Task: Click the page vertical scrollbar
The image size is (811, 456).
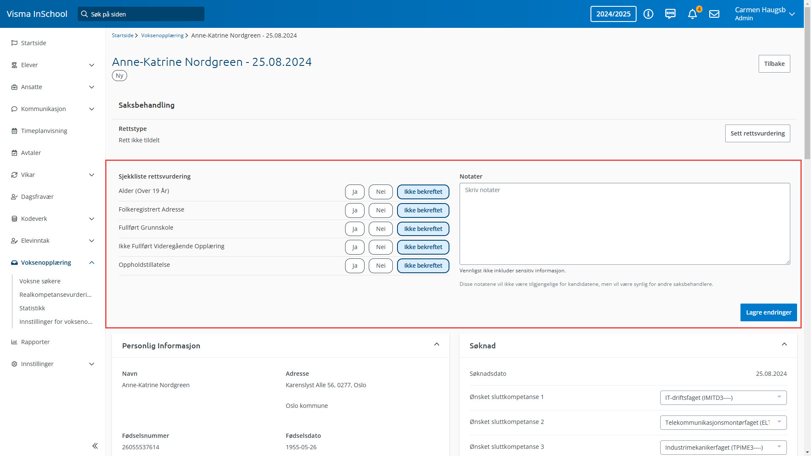Action: click(807, 84)
